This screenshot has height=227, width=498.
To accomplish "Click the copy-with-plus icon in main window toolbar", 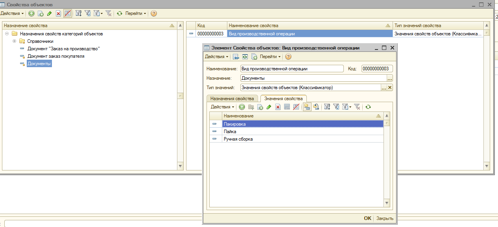I will 40,13.
